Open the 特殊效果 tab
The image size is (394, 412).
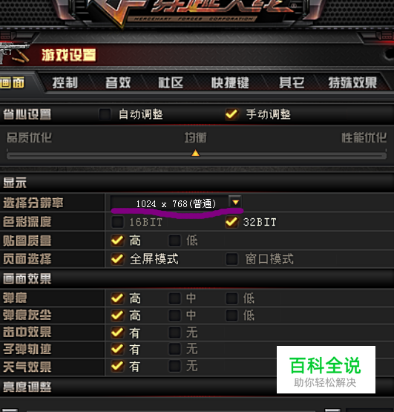(352, 83)
